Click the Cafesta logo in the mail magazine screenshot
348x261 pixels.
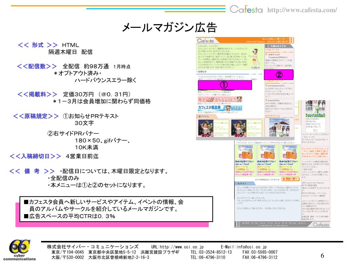pos(205,41)
